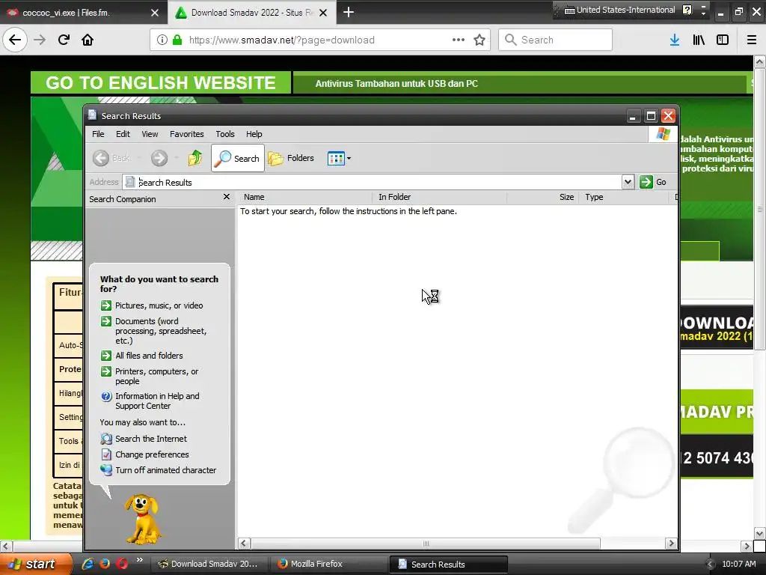Sort by the Name column header

(x=304, y=197)
